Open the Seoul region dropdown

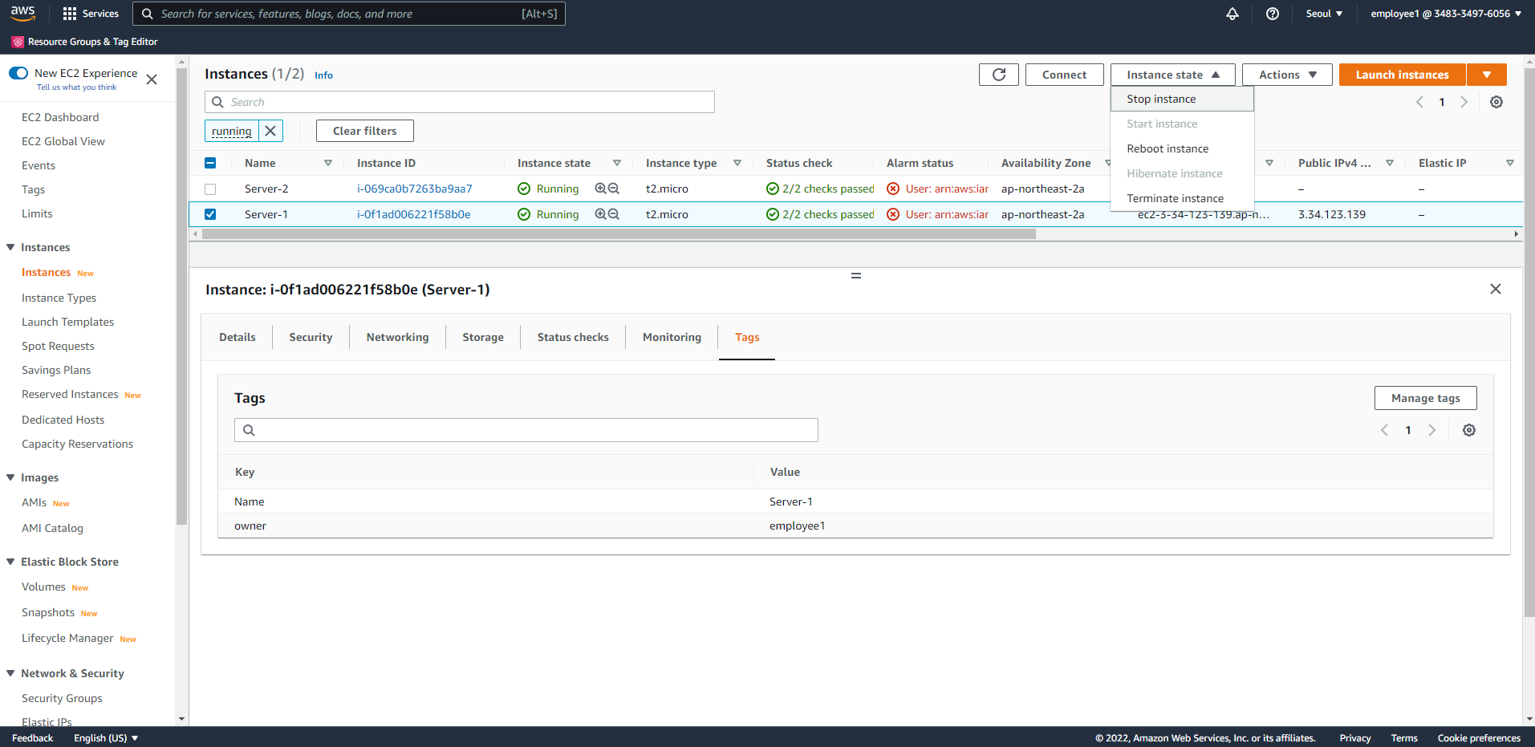pyautogui.click(x=1324, y=14)
